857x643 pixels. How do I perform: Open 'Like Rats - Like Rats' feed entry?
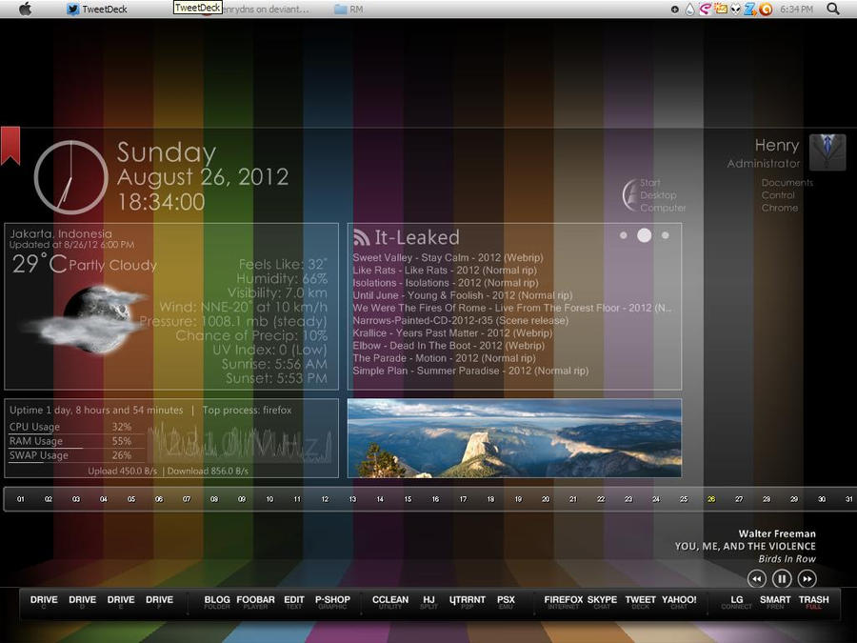point(445,271)
